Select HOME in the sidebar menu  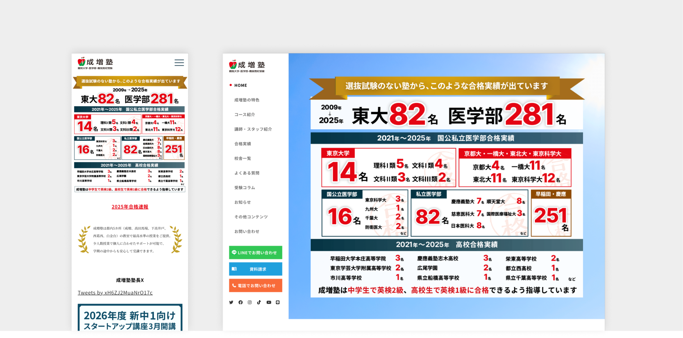pos(240,85)
